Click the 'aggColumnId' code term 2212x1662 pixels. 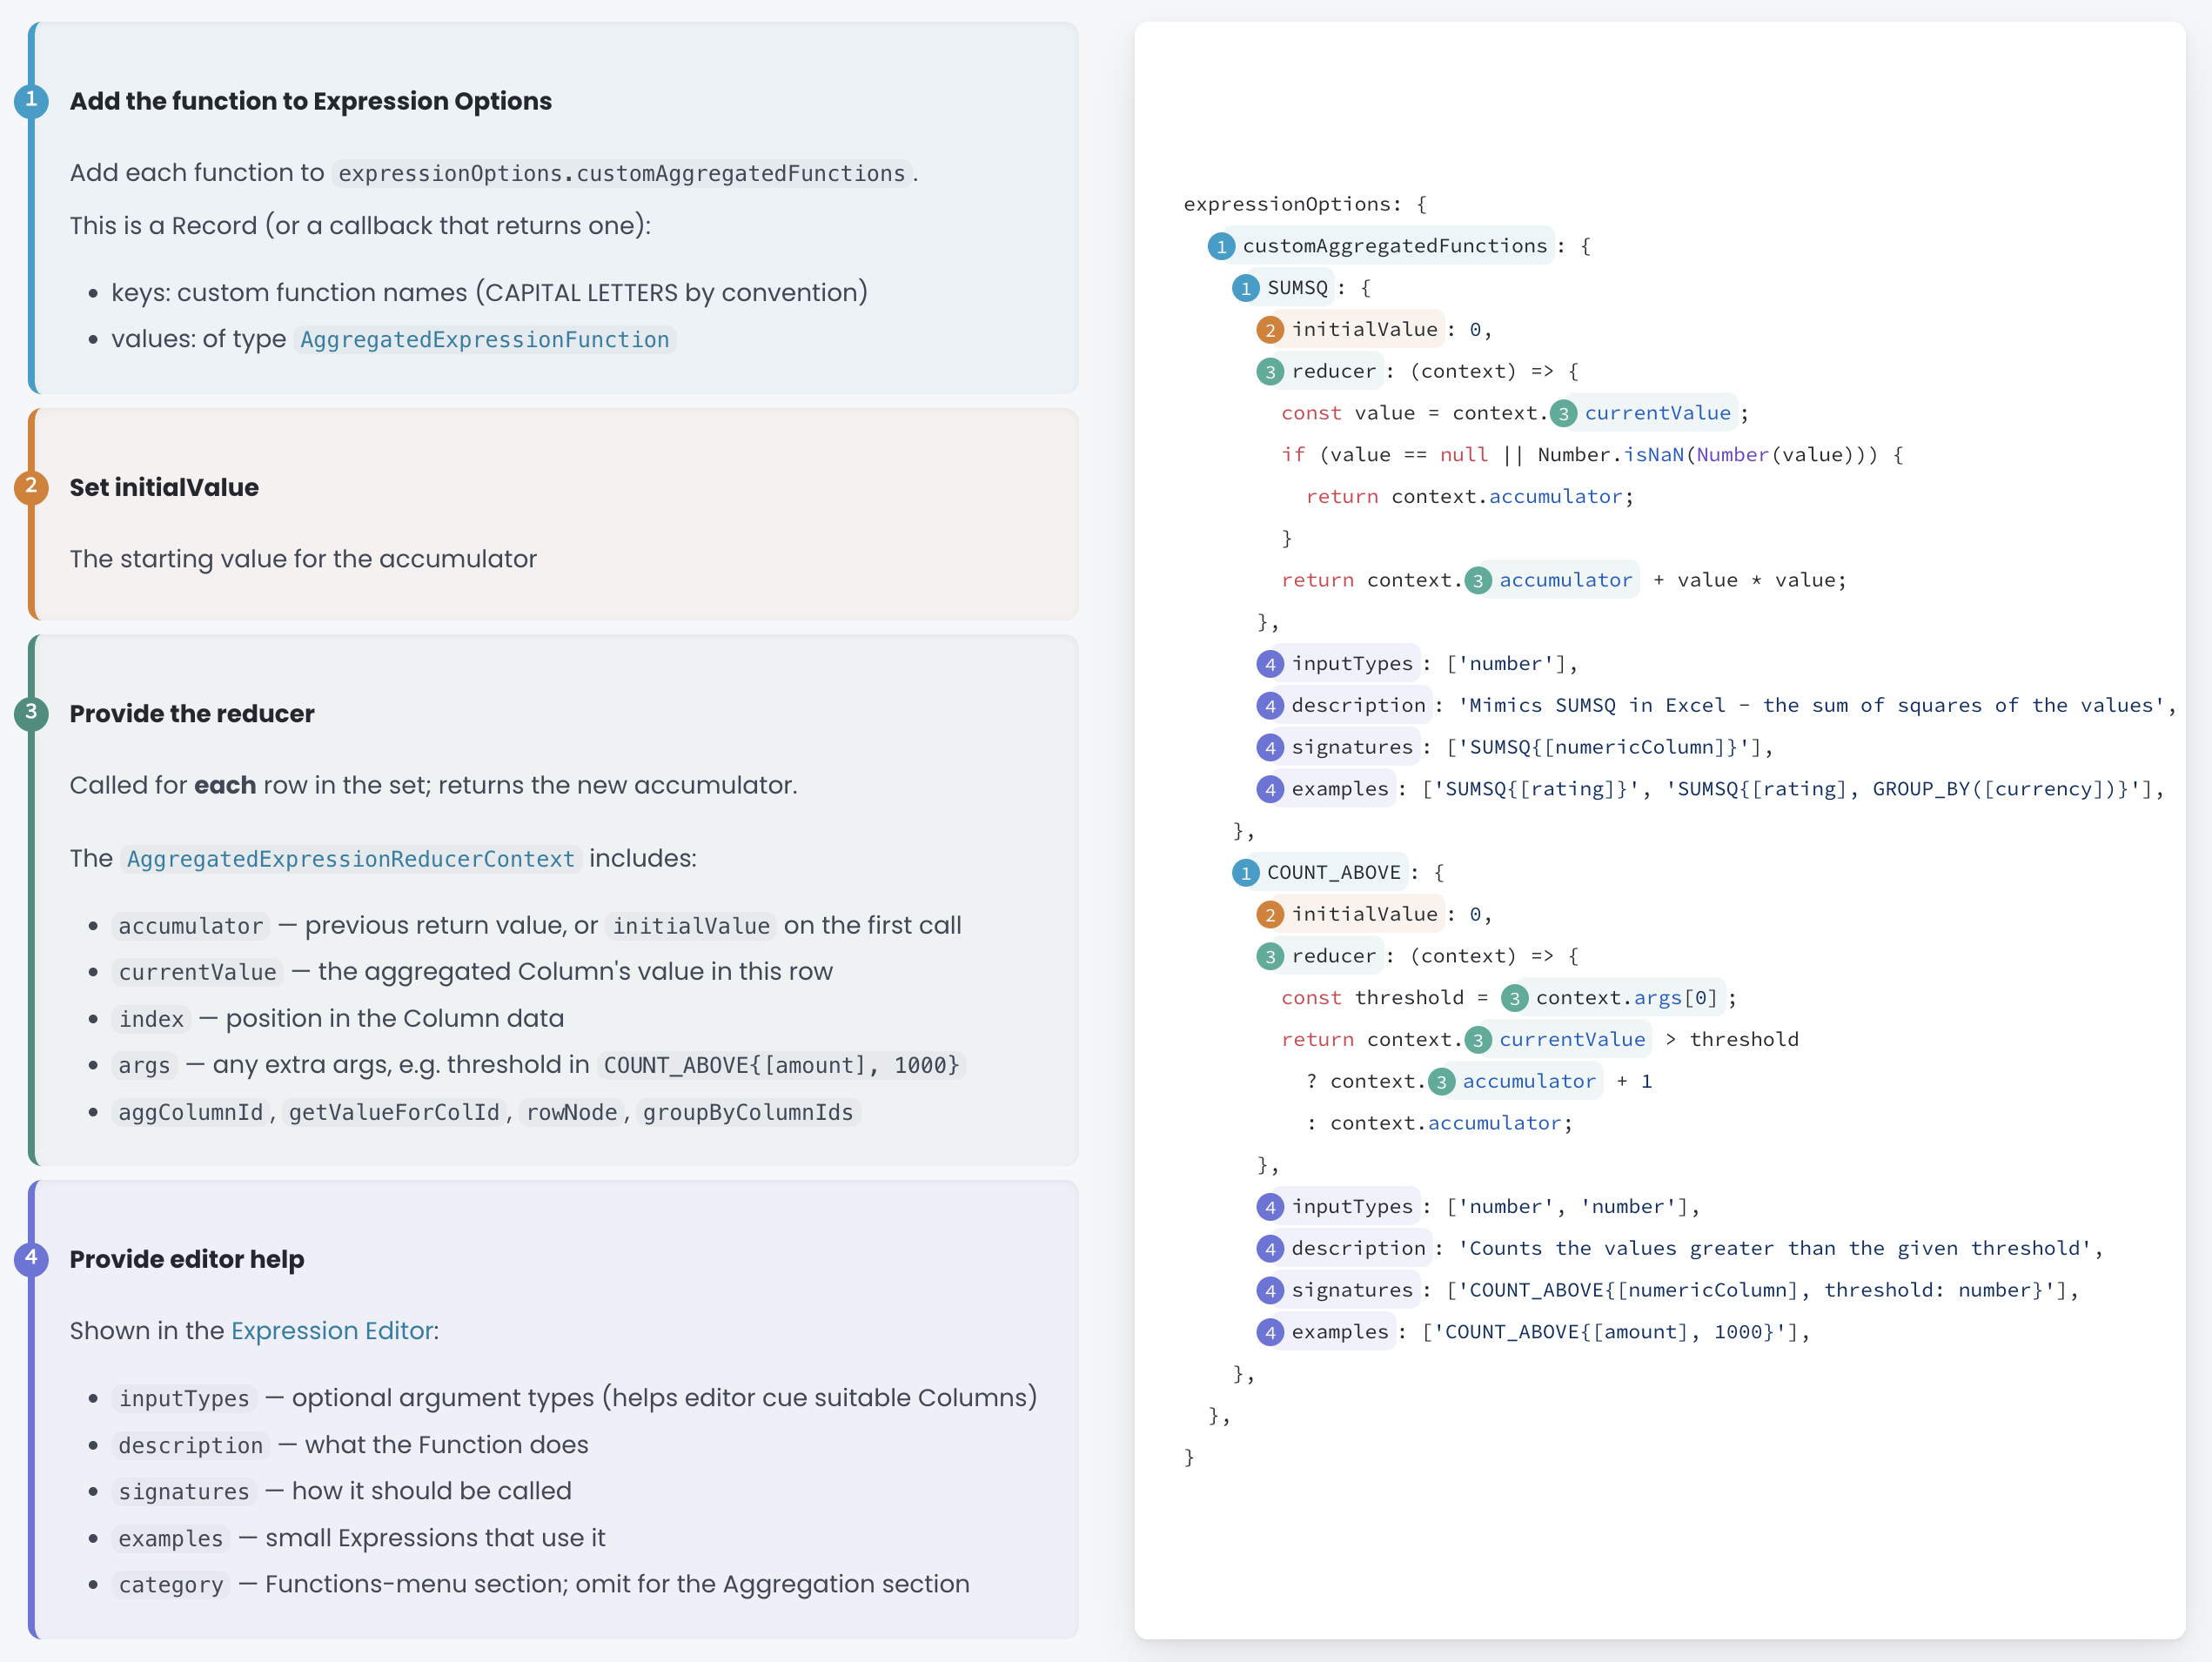click(x=191, y=1113)
